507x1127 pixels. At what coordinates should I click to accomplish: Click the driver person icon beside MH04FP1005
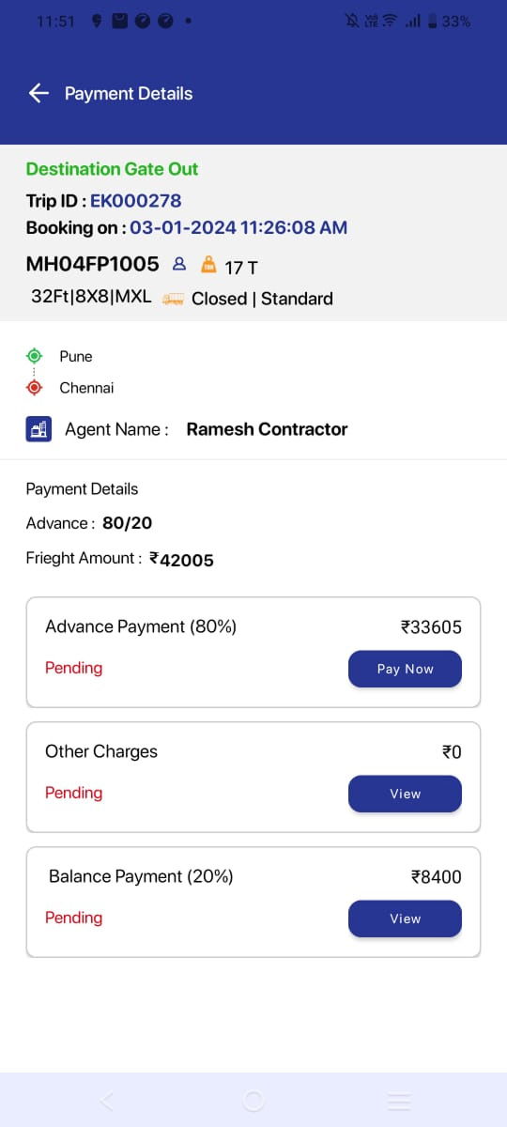tap(180, 265)
